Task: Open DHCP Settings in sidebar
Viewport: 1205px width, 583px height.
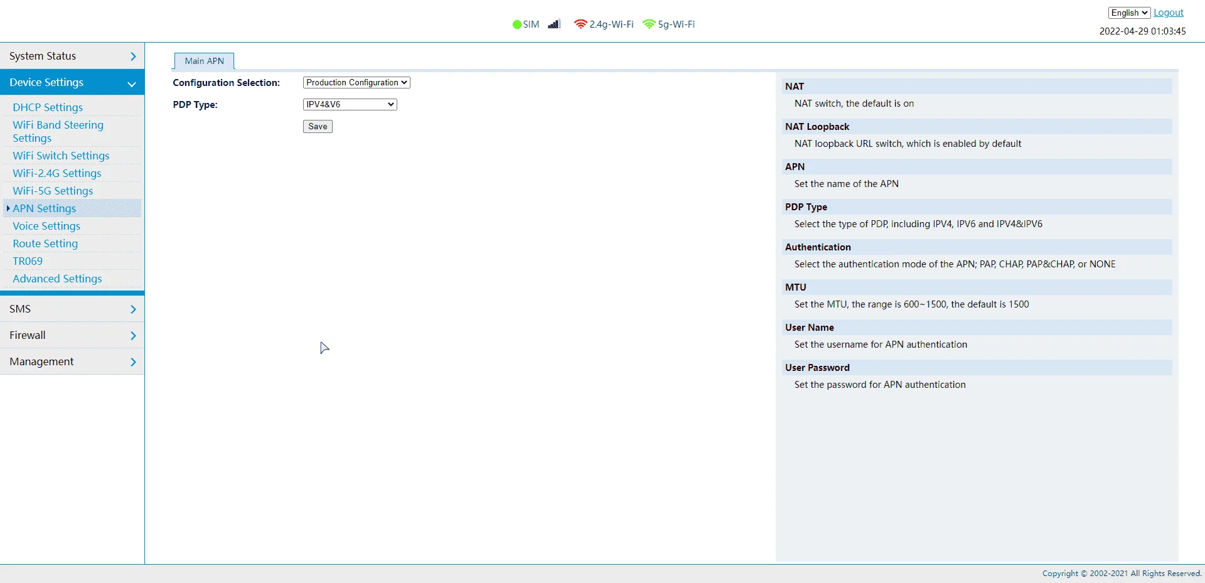Action: point(48,107)
